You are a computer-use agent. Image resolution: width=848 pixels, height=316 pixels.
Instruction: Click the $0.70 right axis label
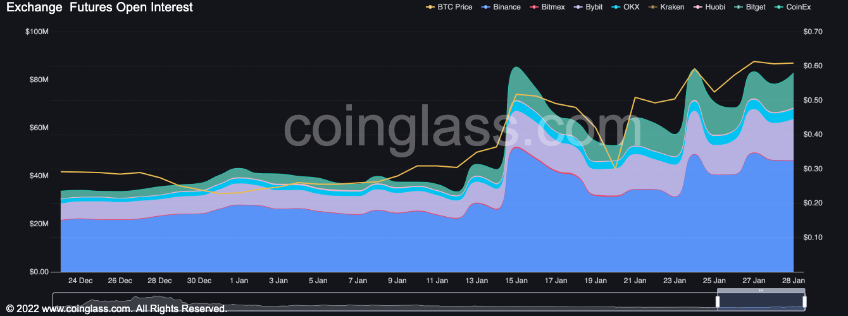click(812, 32)
